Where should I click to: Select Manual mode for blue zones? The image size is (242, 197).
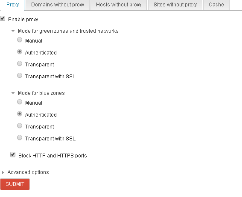(x=20, y=102)
